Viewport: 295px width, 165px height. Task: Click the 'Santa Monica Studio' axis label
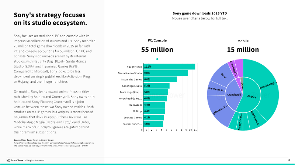click(x=130, y=73)
